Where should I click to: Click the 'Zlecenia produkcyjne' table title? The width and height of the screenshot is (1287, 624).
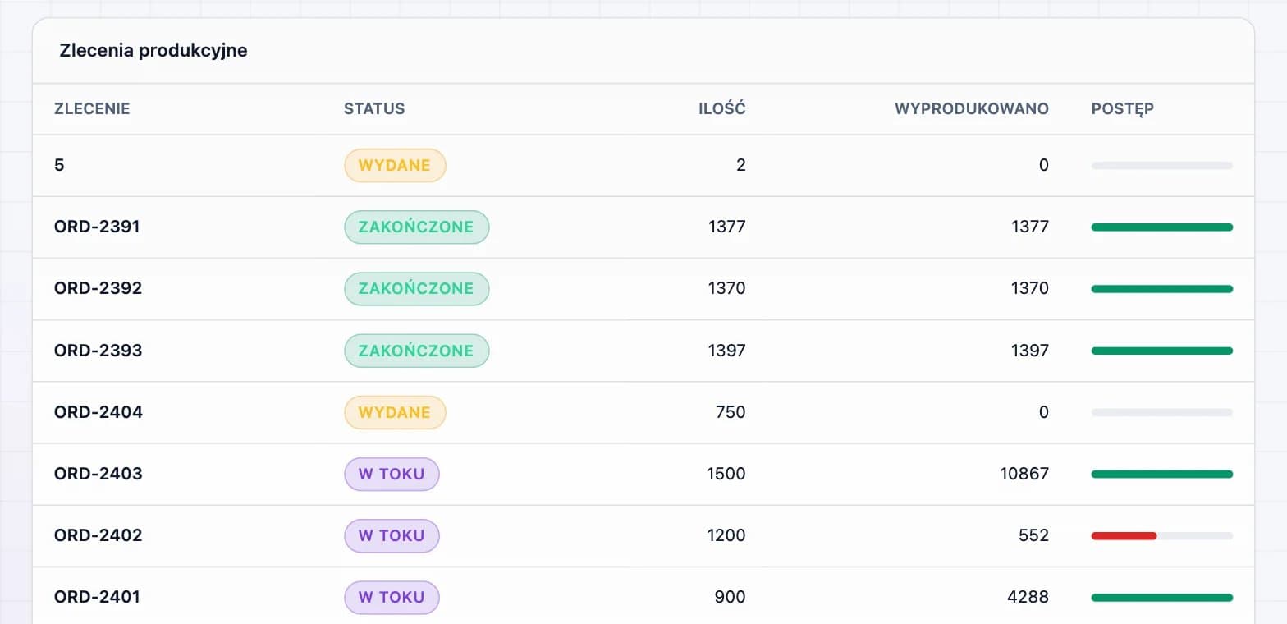(x=153, y=51)
